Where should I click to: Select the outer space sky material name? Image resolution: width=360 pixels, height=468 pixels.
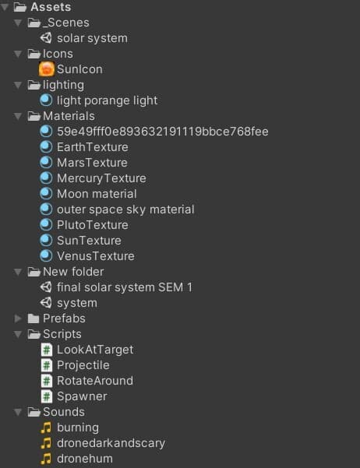pos(125,209)
